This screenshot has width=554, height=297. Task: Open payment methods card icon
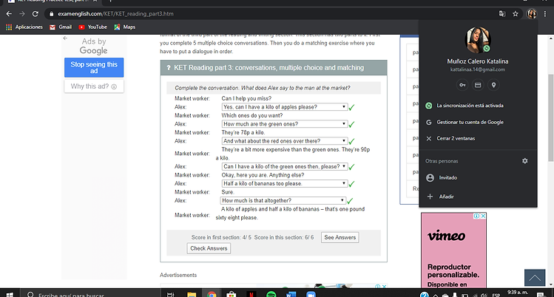(478, 85)
